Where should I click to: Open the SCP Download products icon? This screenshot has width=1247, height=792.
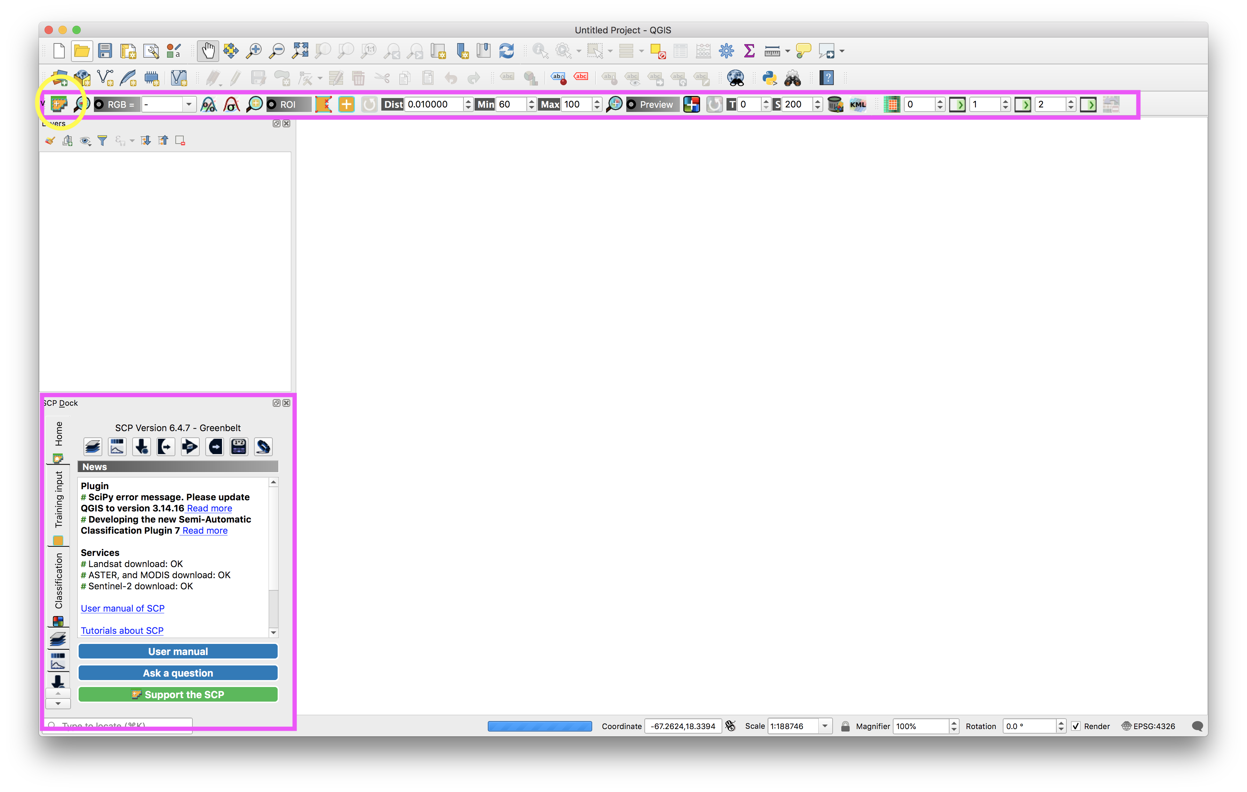click(x=141, y=446)
